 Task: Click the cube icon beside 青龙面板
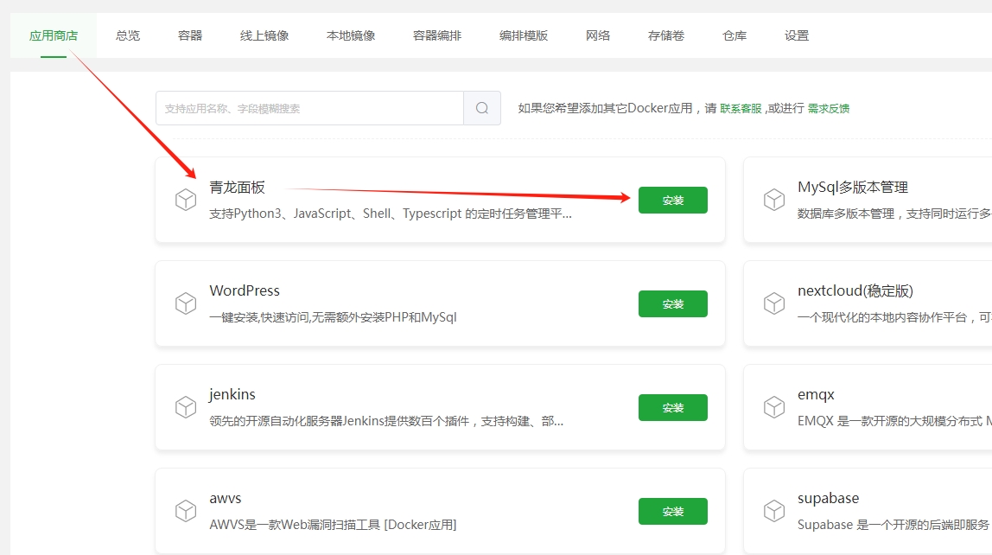pyautogui.click(x=186, y=200)
